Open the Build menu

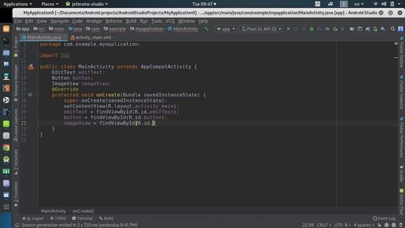(131, 21)
